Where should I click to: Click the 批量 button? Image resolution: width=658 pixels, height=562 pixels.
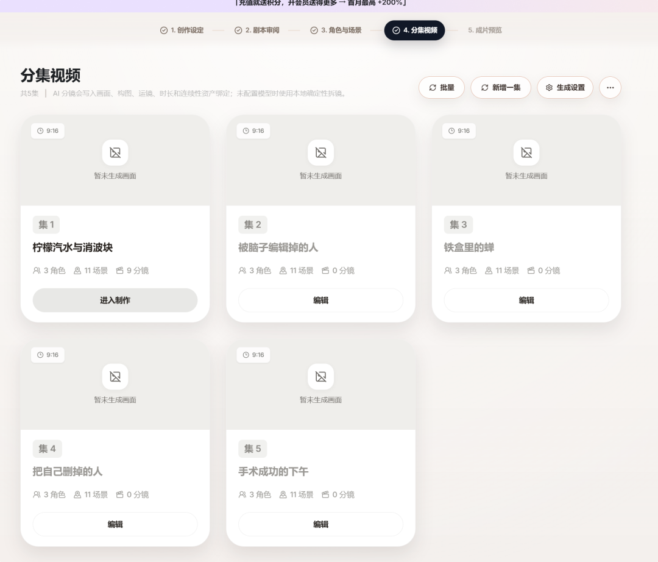(x=442, y=88)
